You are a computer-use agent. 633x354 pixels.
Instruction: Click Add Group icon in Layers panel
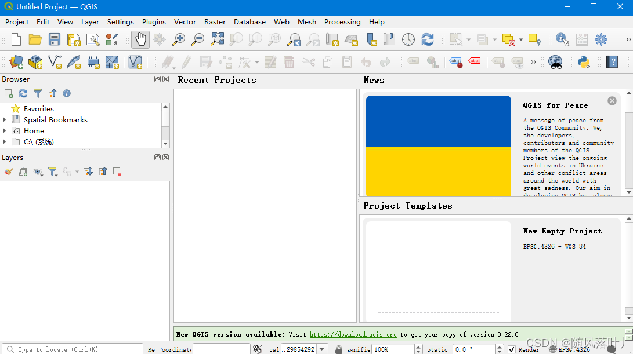pyautogui.click(x=23, y=171)
